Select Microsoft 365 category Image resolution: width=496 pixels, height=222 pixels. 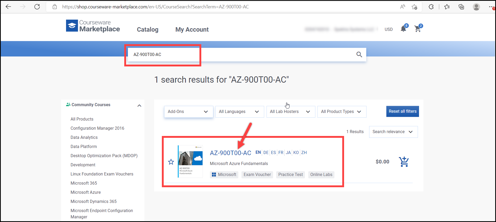[84, 183]
